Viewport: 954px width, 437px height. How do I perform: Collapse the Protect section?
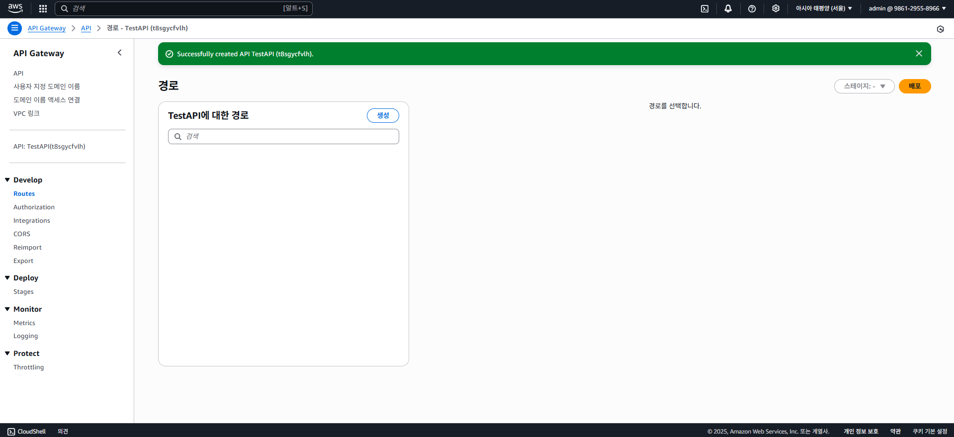7,353
